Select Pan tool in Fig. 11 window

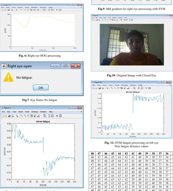click(118, 88)
